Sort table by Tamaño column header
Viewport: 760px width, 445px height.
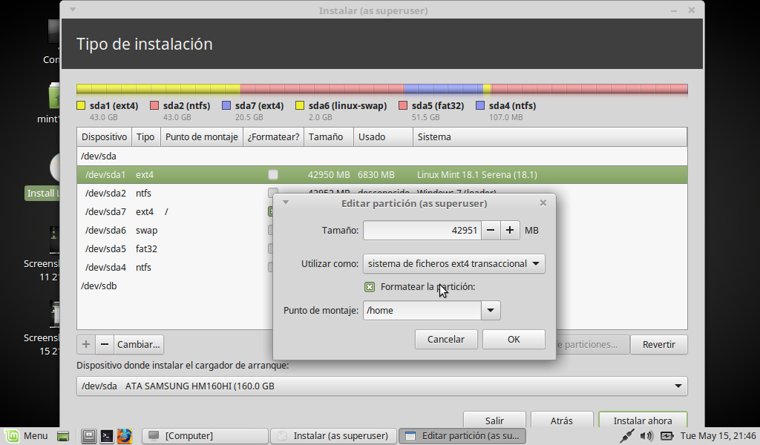(x=327, y=137)
